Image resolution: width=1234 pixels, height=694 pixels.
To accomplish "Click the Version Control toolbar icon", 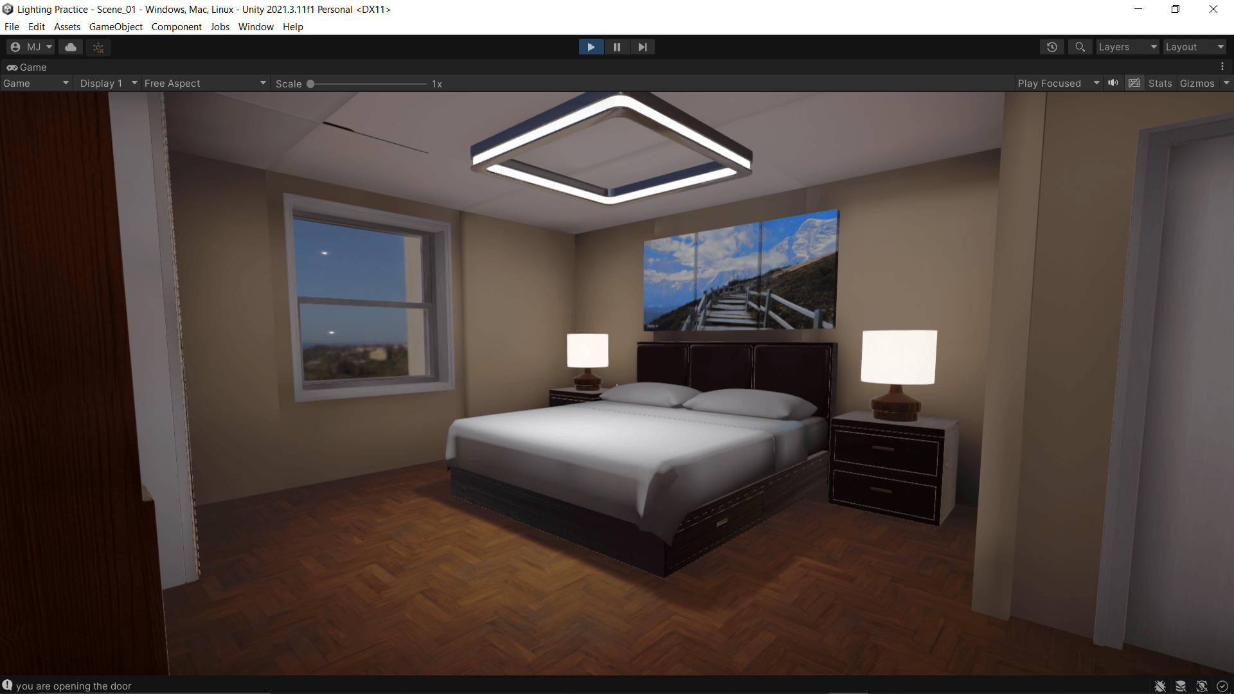I will tap(98, 47).
